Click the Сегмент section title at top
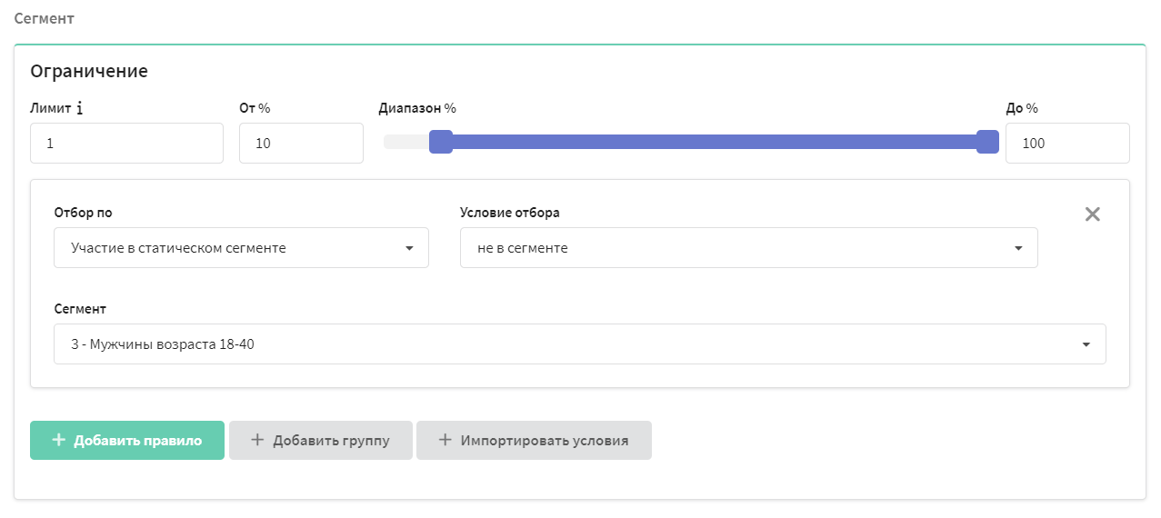 (x=45, y=18)
